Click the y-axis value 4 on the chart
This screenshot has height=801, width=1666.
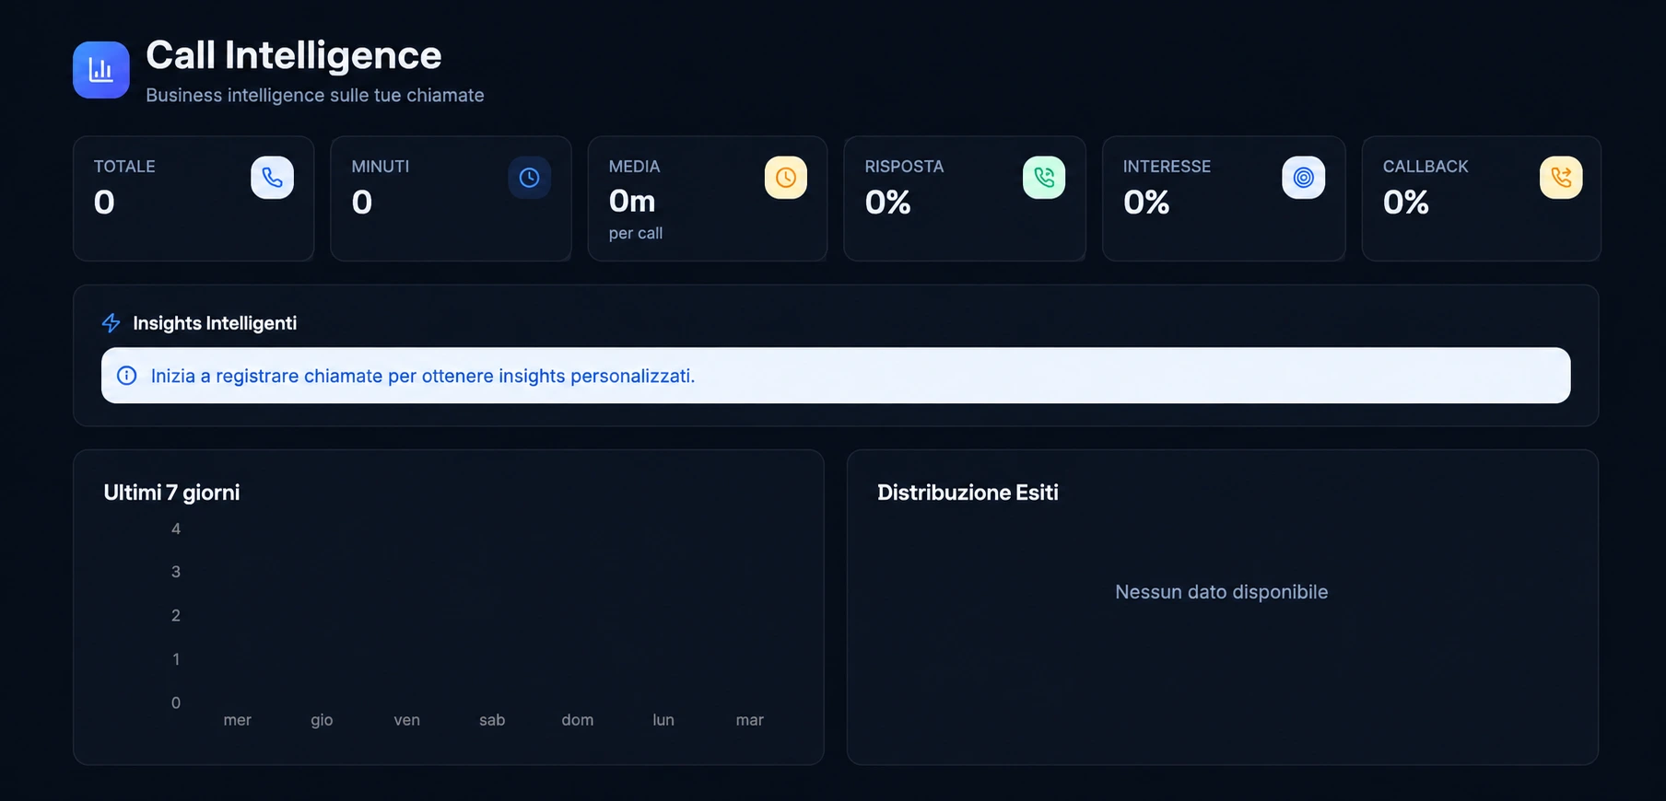[x=176, y=528]
